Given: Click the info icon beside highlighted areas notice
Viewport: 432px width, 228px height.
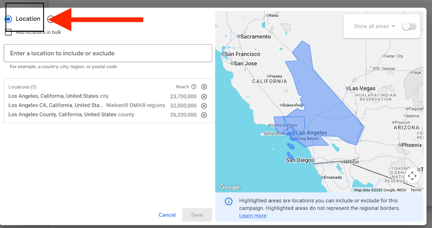Looking at the screenshot, I should coord(228,201).
